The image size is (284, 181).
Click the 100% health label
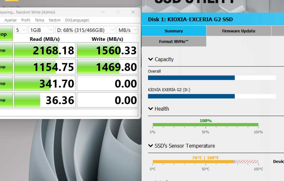click(206, 120)
